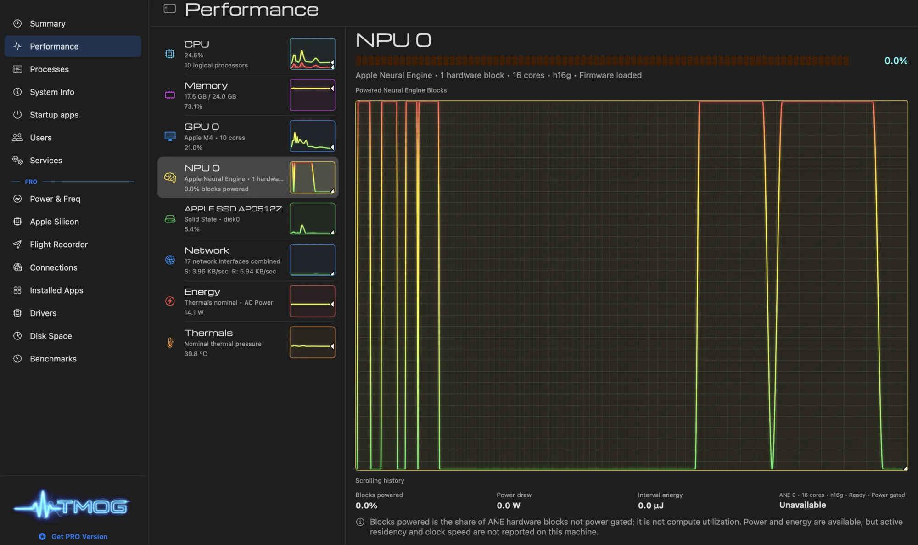Open the Summary section
Image resolution: width=918 pixels, height=545 pixels.
73,23
